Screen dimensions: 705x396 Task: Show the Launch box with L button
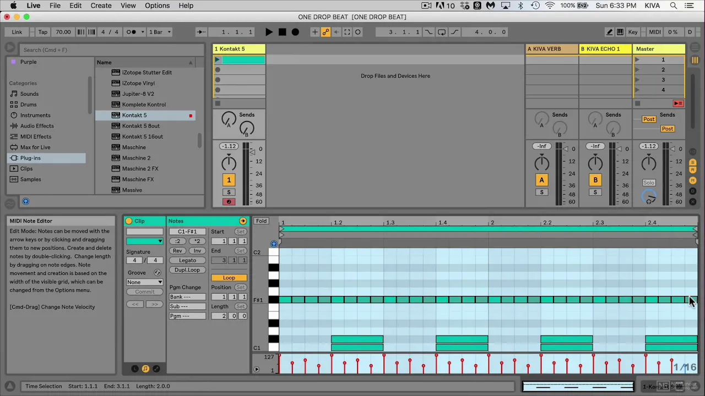[135, 369]
